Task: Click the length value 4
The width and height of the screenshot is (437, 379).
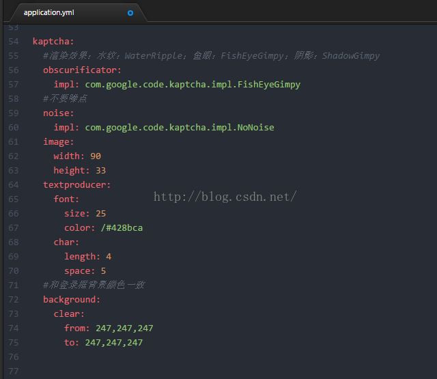Action: tap(109, 257)
